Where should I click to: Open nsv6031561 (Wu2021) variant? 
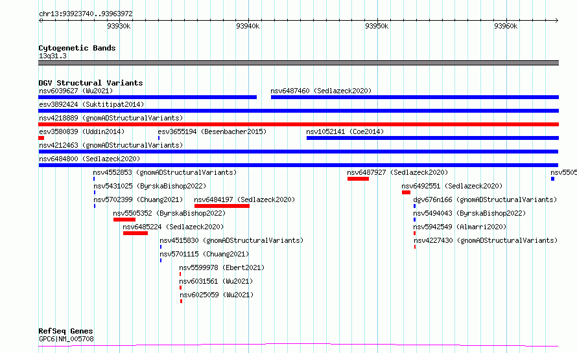click(x=216, y=281)
